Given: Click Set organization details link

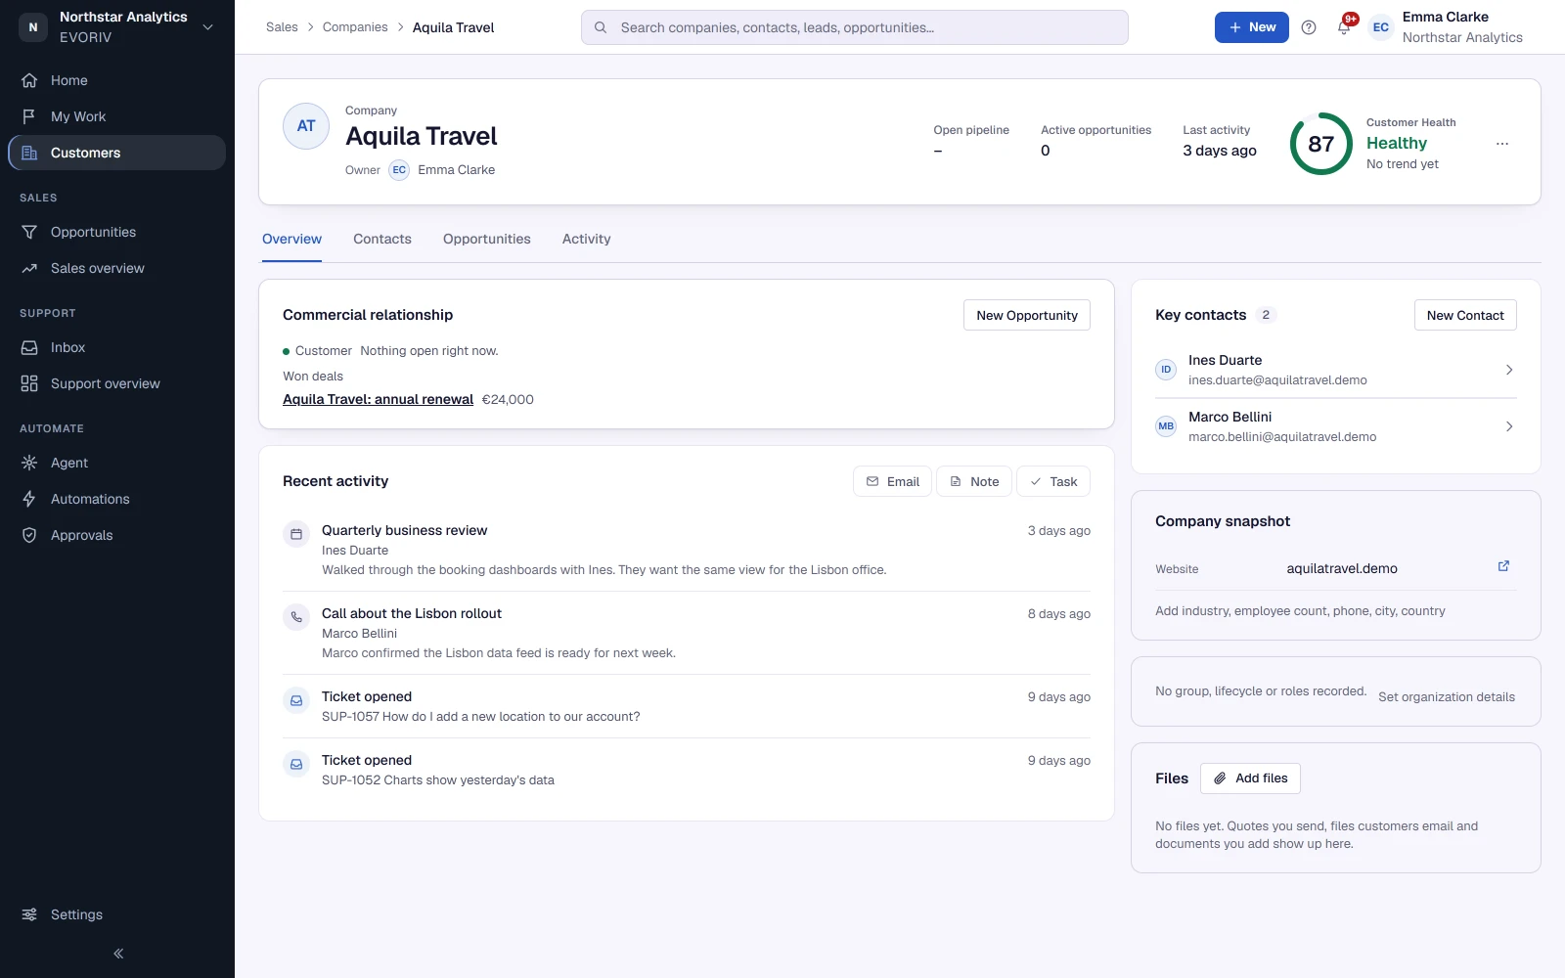Looking at the screenshot, I should [1447, 697].
